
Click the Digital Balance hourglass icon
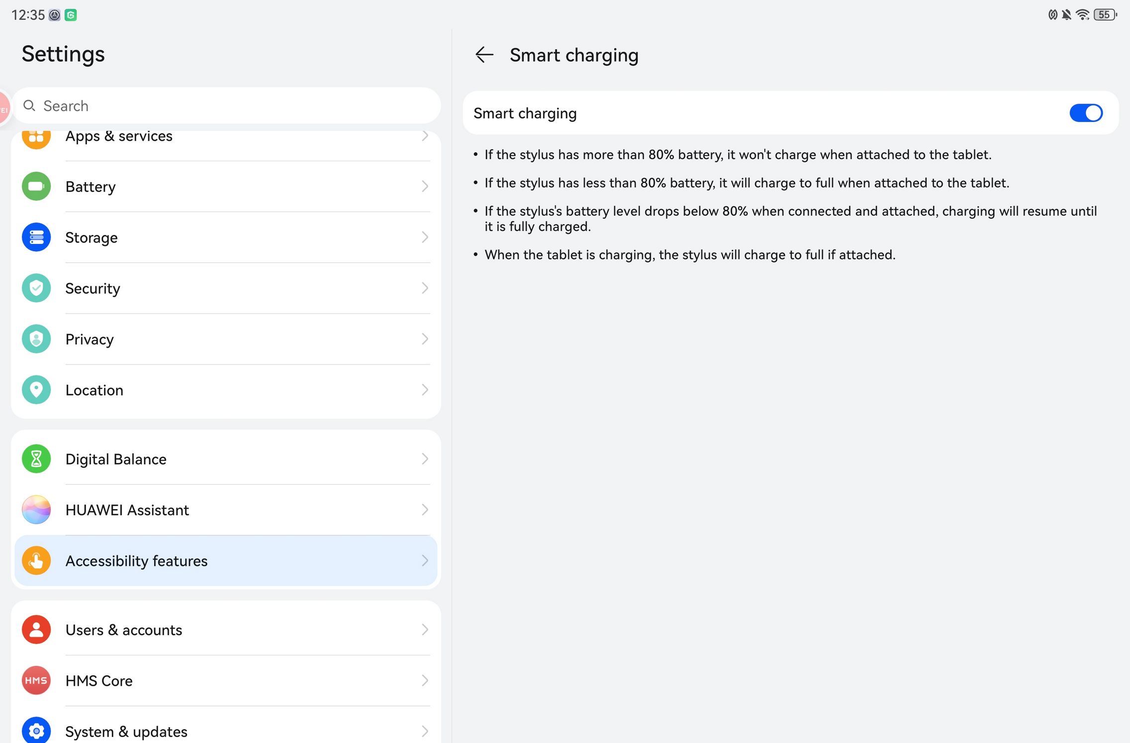tap(36, 459)
